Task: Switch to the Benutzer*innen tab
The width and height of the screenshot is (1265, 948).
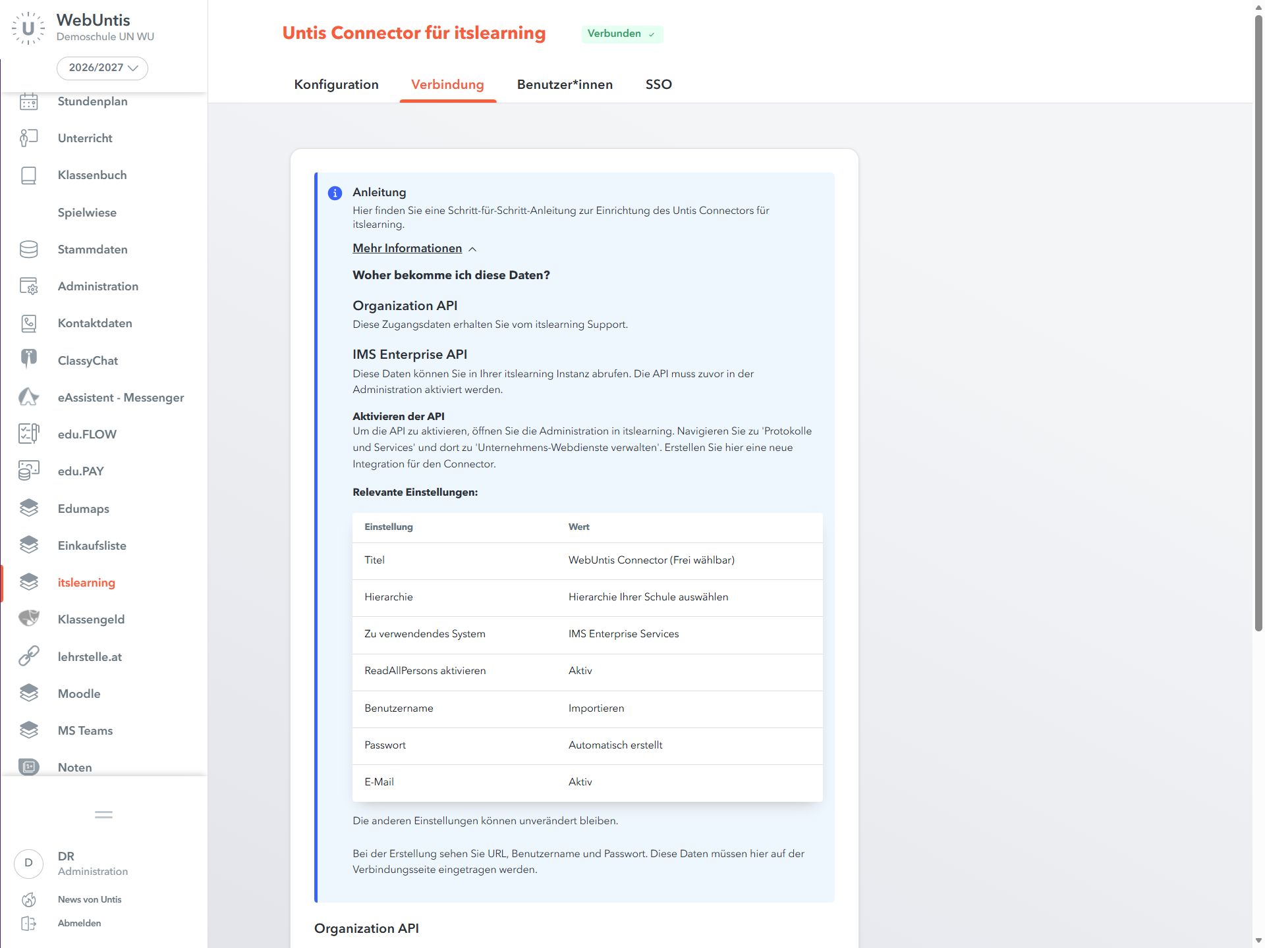Action: 565,84
